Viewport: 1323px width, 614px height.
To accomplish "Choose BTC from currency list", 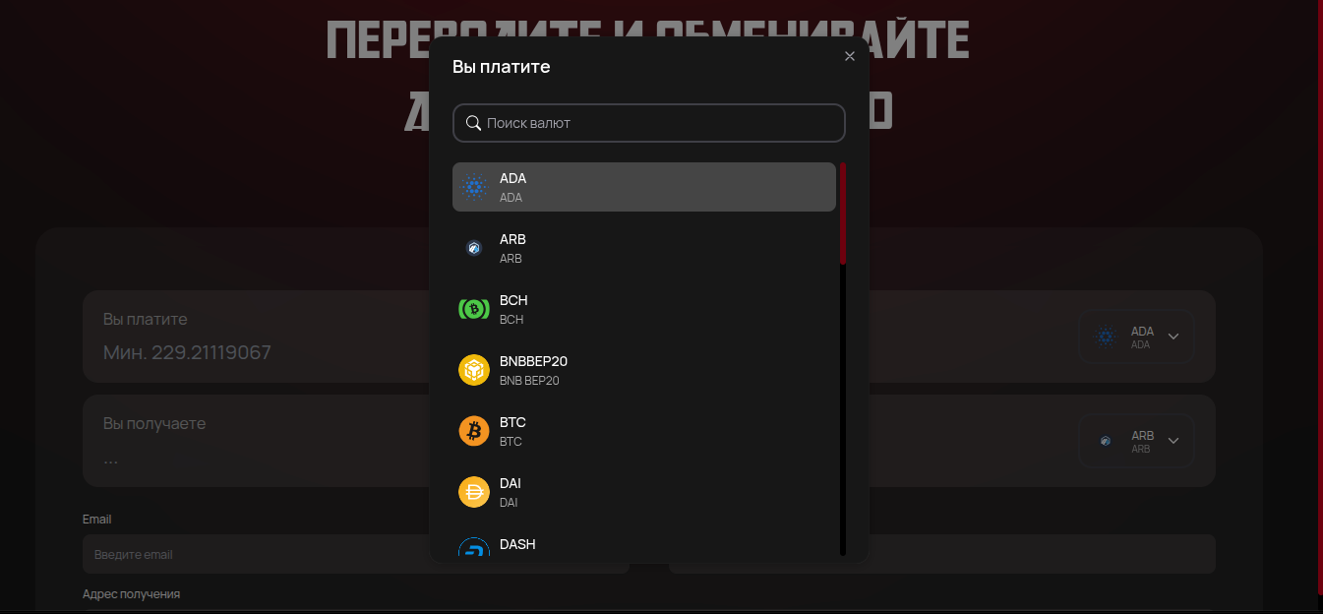I will pyautogui.click(x=644, y=431).
